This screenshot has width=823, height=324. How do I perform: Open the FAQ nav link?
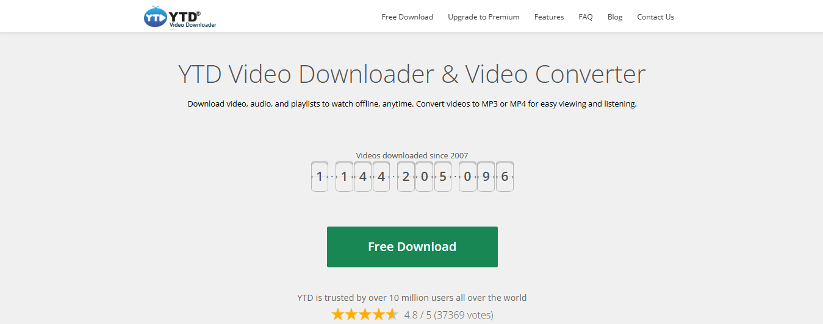586,17
